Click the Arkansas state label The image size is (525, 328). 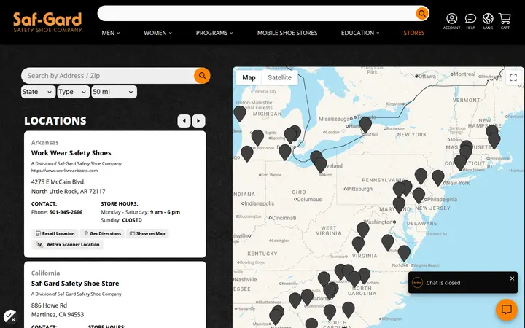pos(45,143)
